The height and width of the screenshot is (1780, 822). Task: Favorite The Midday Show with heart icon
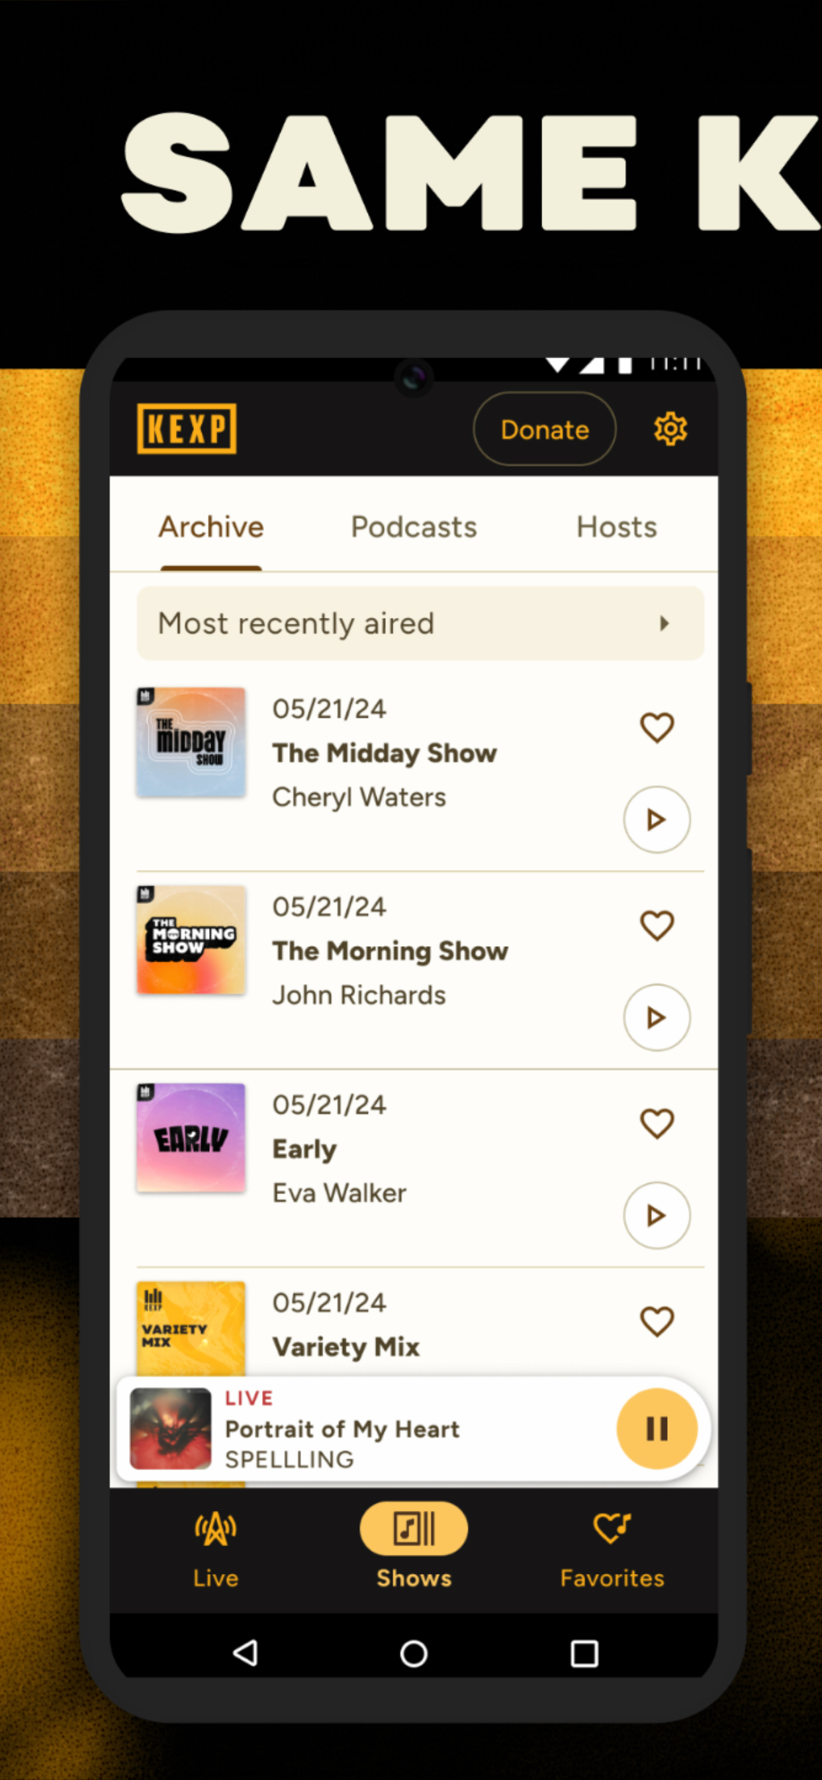pos(657,727)
